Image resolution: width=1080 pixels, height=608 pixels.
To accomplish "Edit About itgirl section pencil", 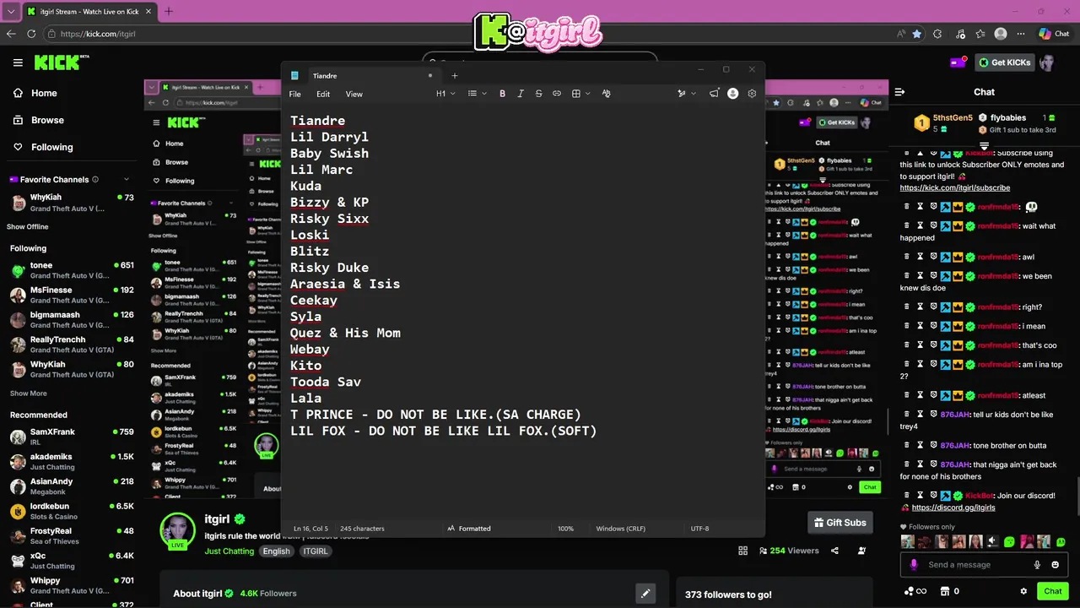I will click(645, 594).
